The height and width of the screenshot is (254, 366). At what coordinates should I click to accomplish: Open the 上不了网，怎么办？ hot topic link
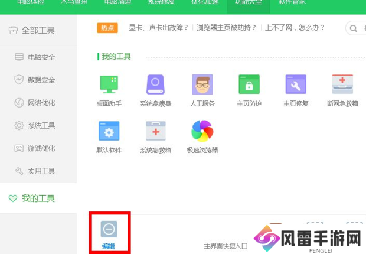tap(295, 28)
